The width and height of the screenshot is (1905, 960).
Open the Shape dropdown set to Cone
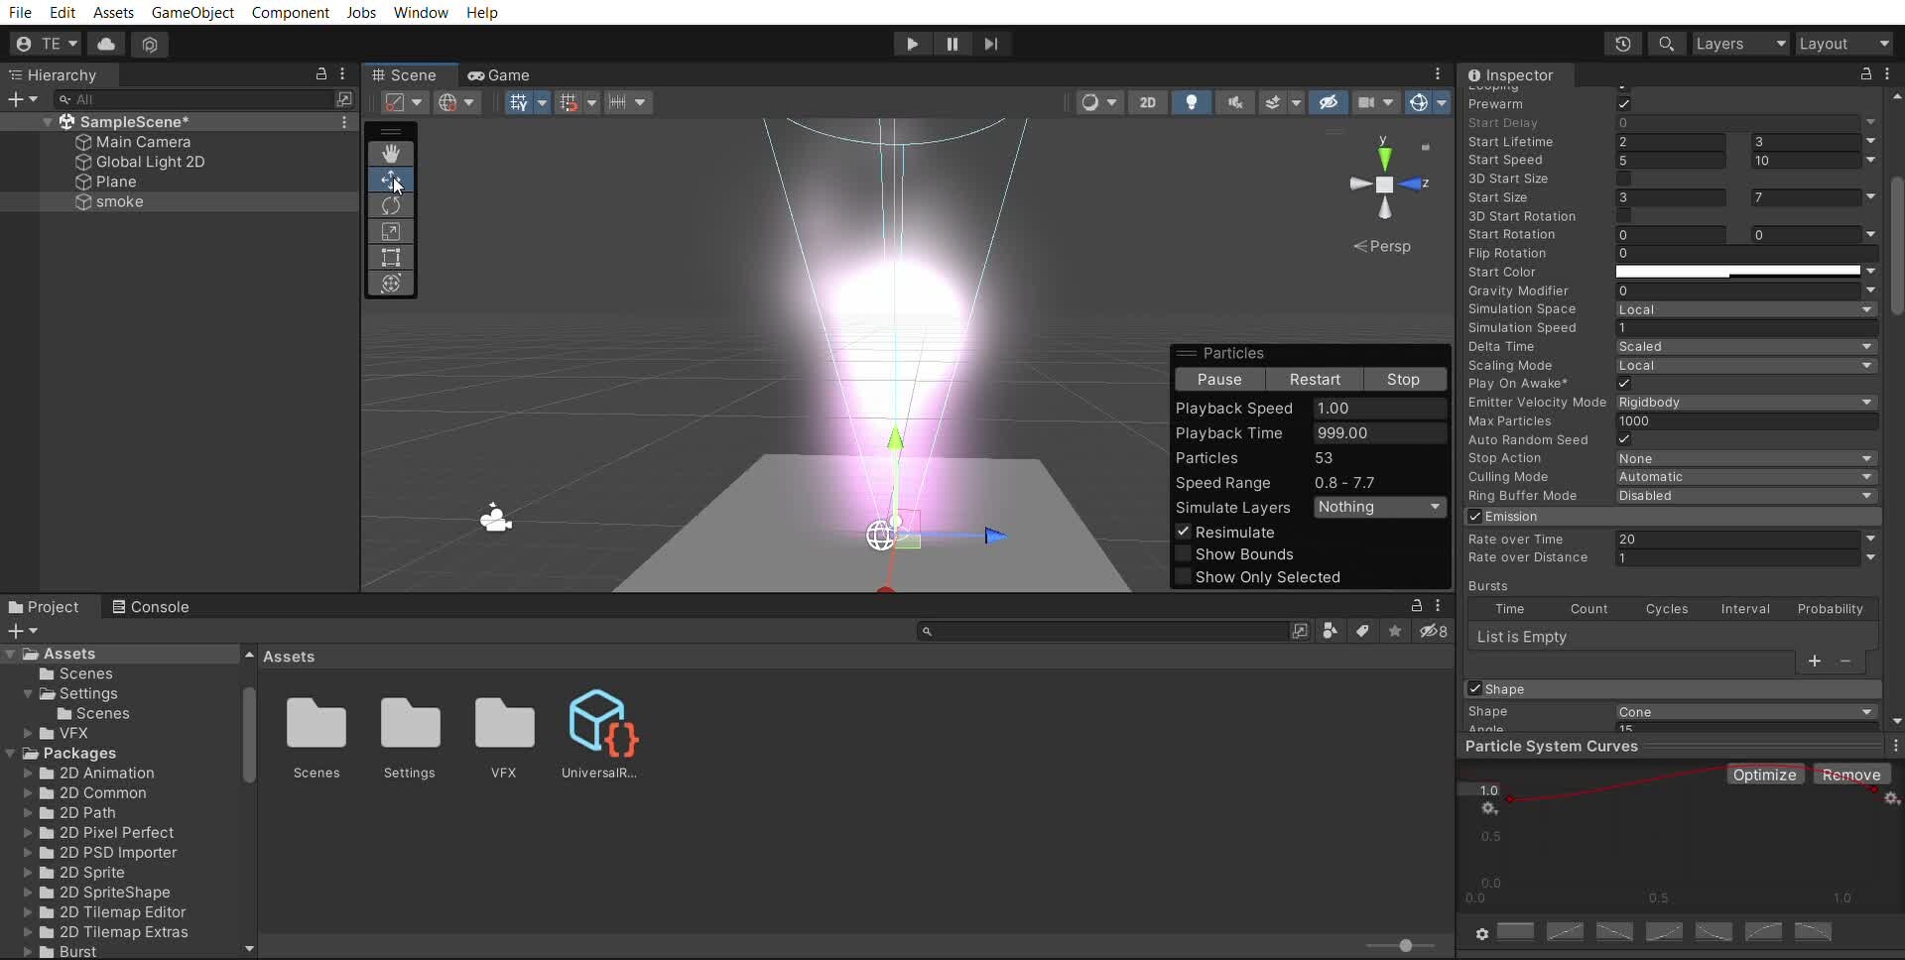pyautogui.click(x=1744, y=711)
